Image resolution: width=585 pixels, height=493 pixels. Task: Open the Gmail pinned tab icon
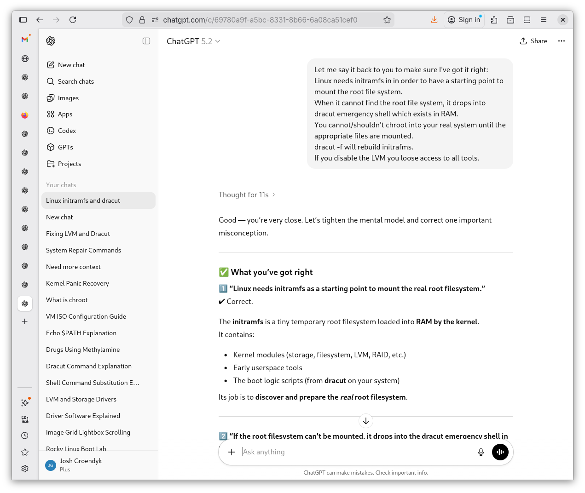[x=25, y=40]
